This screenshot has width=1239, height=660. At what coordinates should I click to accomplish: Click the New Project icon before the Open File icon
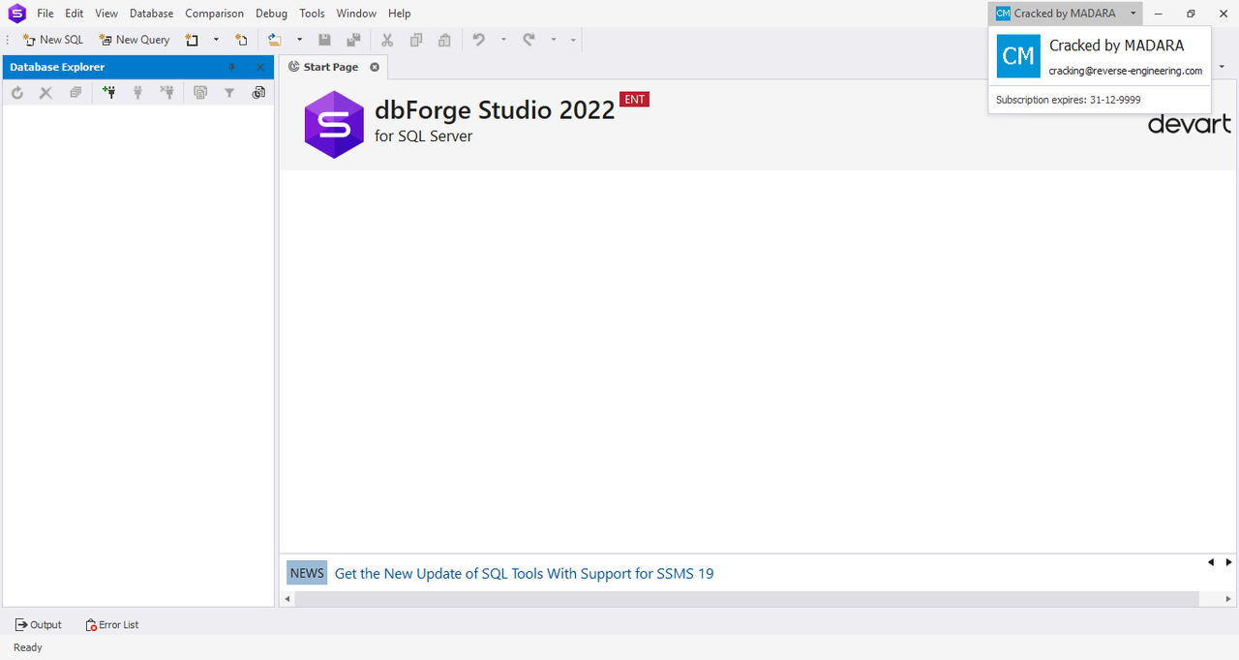pyautogui.click(x=242, y=40)
